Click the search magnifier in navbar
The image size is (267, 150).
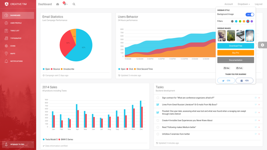[x=74, y=4]
